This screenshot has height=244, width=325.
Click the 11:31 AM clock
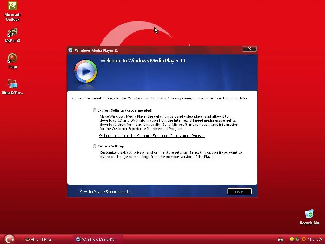pyautogui.click(x=315, y=240)
